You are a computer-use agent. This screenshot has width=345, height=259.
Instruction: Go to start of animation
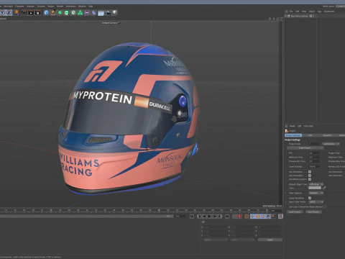192,217
